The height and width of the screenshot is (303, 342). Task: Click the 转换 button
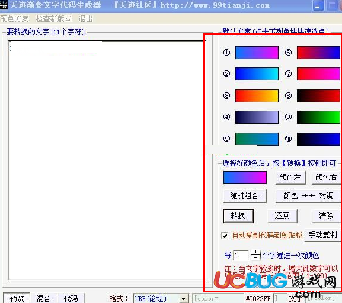point(238,216)
